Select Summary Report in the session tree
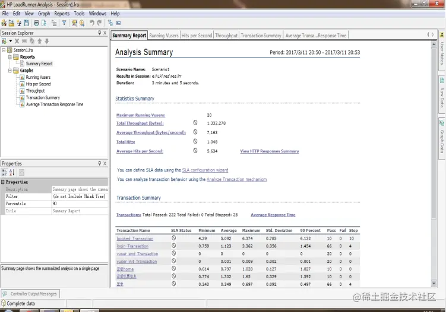 pyautogui.click(x=39, y=63)
